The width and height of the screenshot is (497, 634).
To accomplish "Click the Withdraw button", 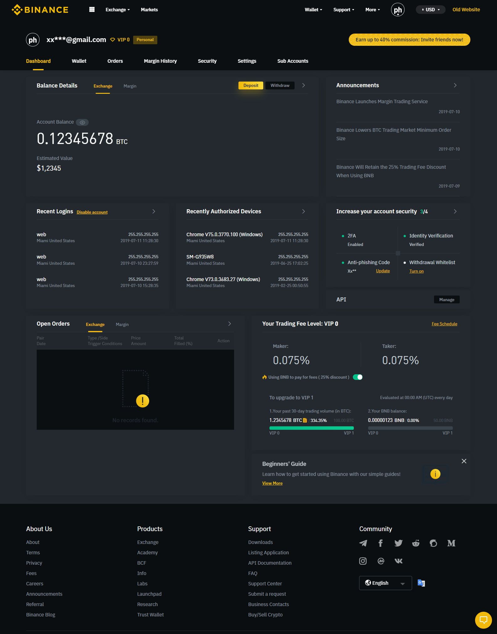I will (280, 85).
